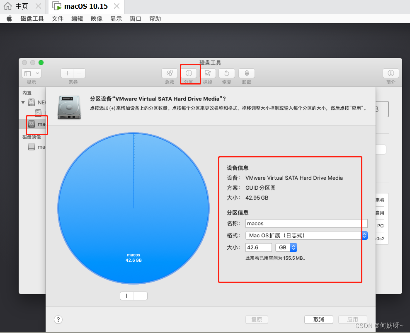
Task: Open the 窗口 menu
Action: [x=136, y=19]
